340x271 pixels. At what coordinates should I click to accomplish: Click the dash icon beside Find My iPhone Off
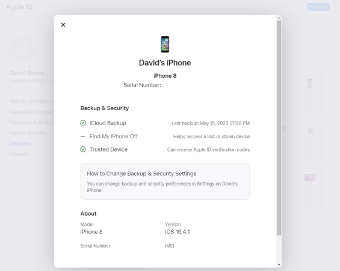tap(83, 137)
